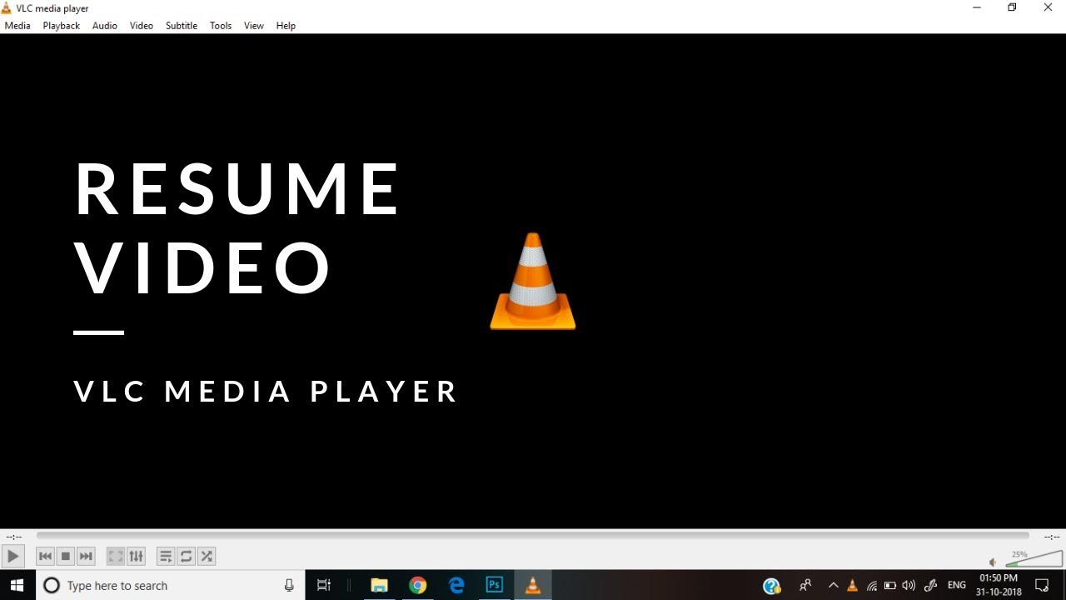This screenshot has width=1066, height=600.
Task: Jump to the previous media track
Action: tap(46, 556)
